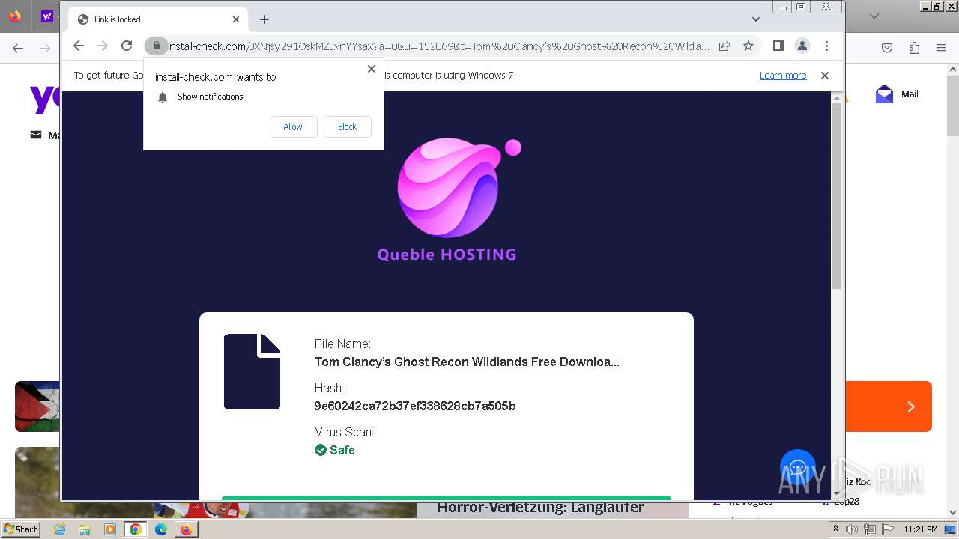959x539 pixels.
Task: Open the volume speaker tray icon
Action: [x=852, y=529]
